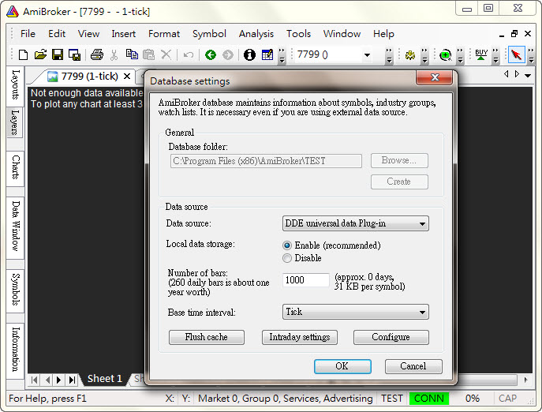Viewport: 542px width, 412px height.
Task: Go forward with grey arrow icon
Action: click(228, 54)
